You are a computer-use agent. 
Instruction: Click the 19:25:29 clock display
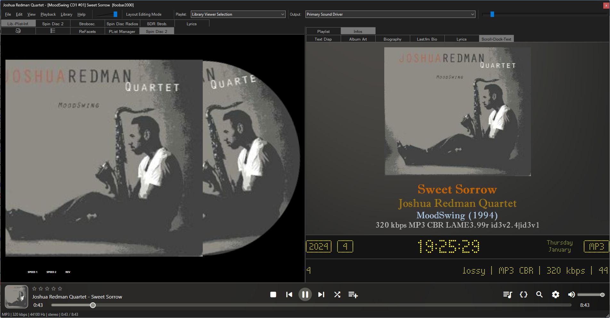pos(449,246)
